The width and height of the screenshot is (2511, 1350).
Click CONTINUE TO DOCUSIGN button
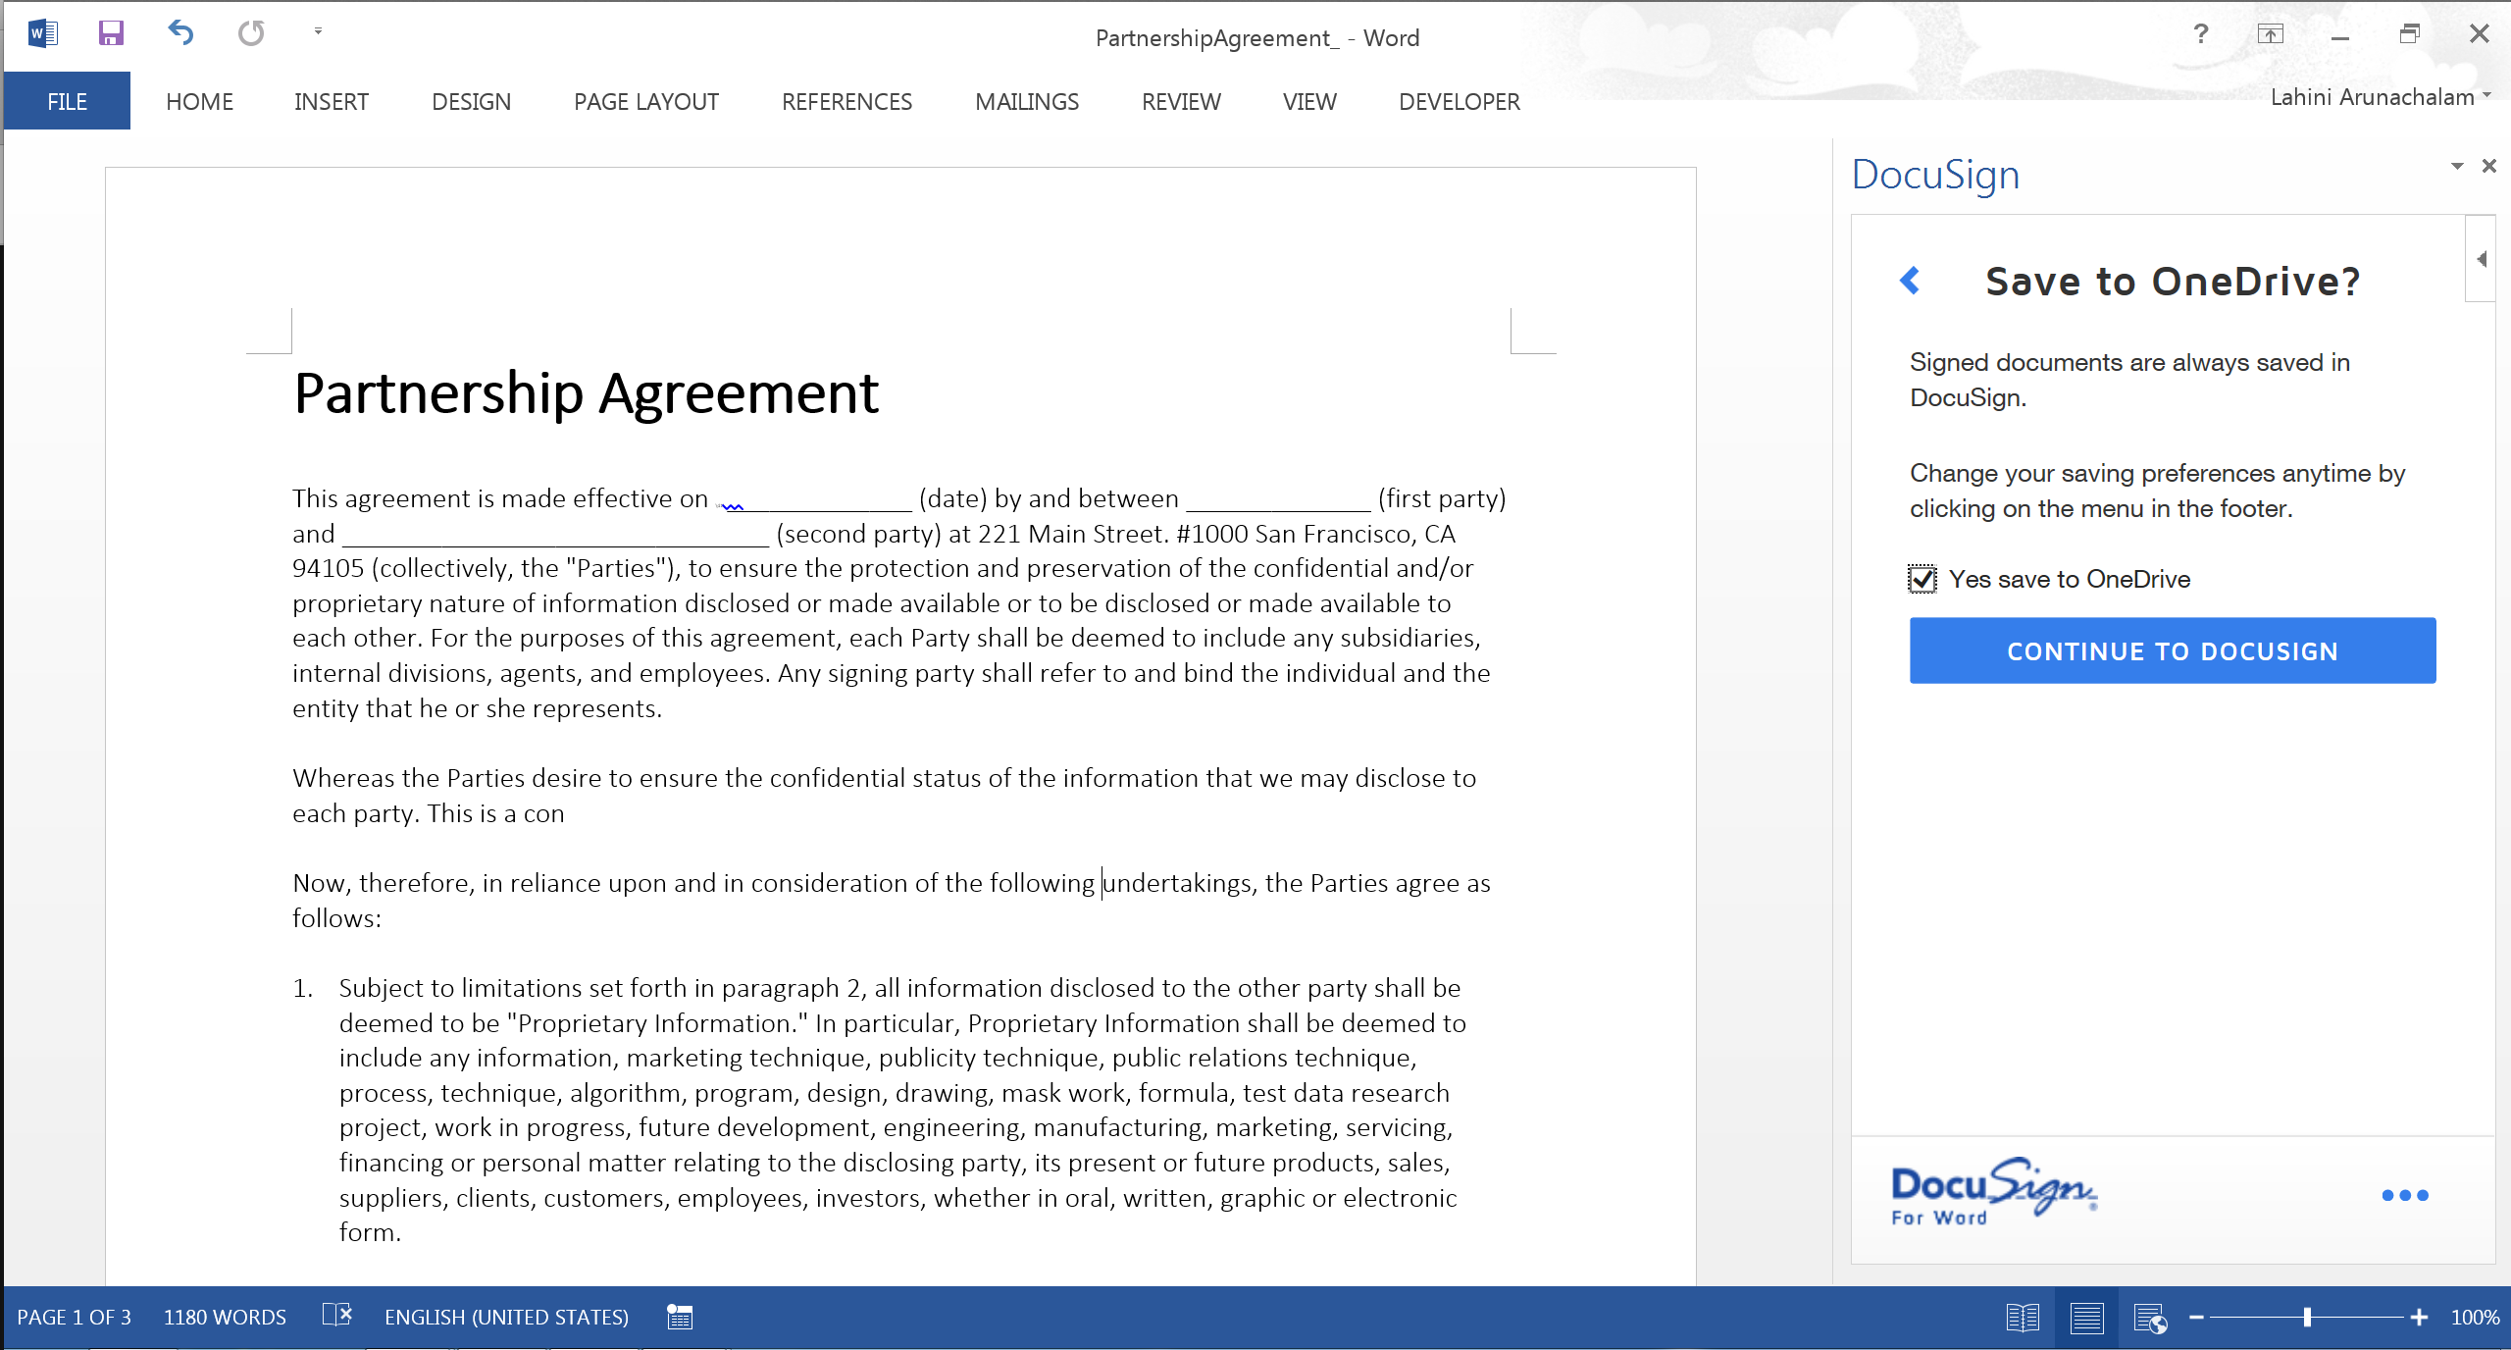tap(2173, 650)
